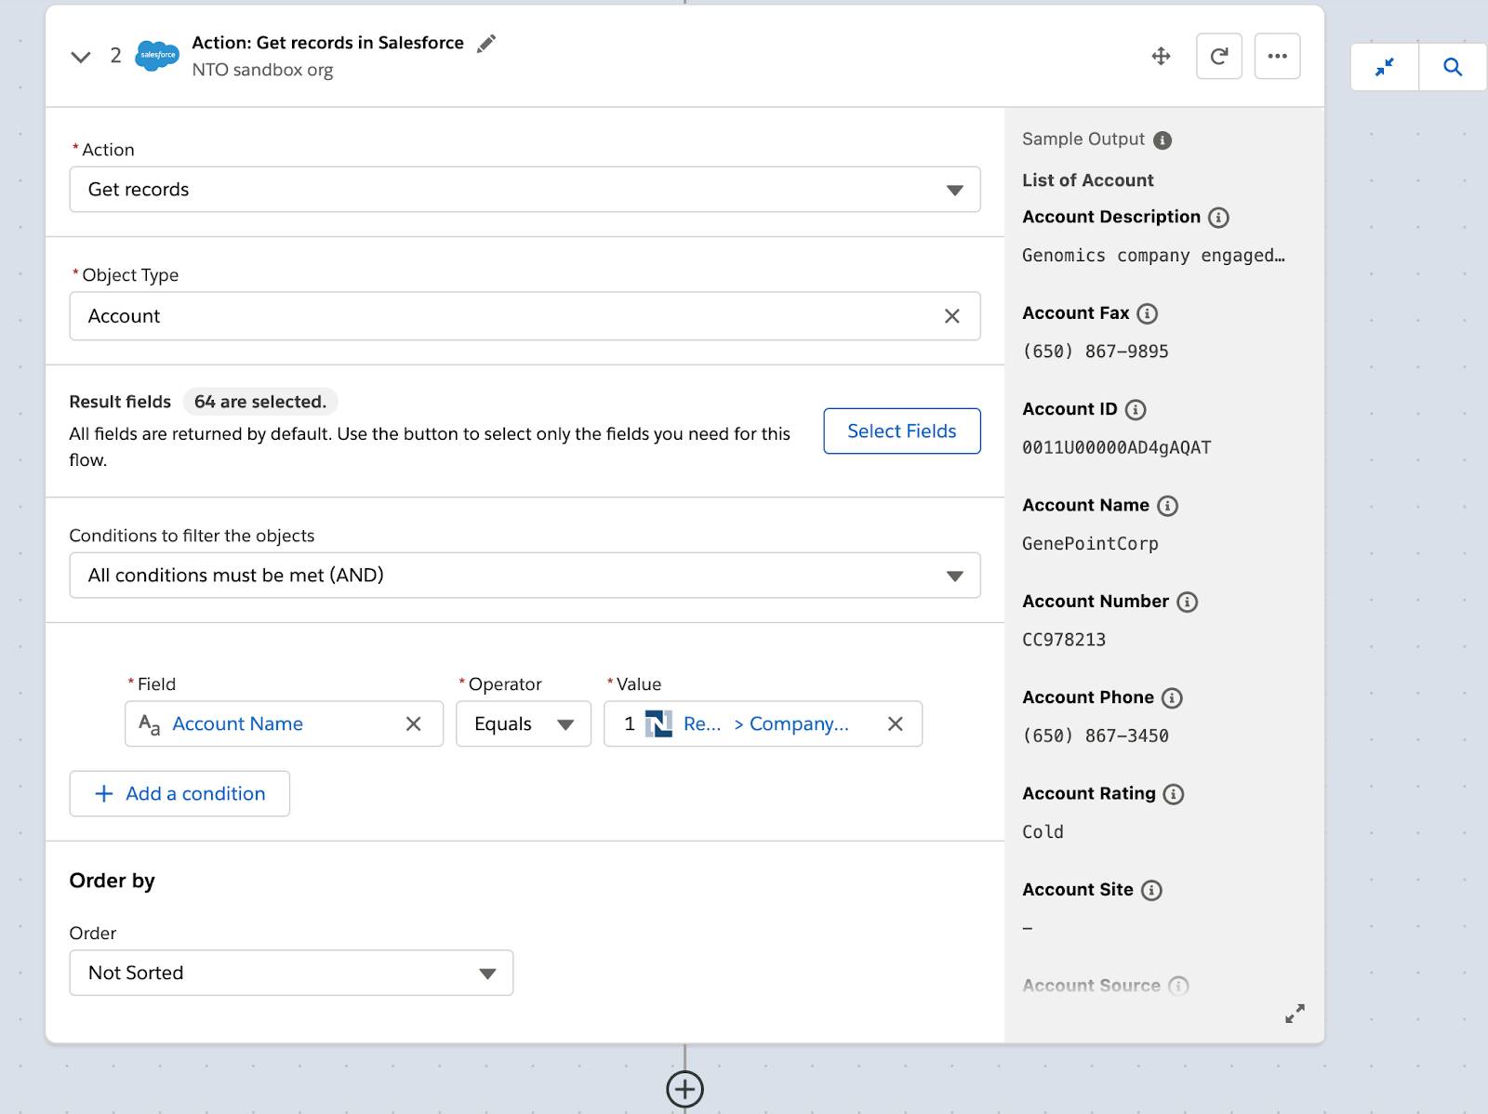Expand the Sample Output panel
This screenshot has height=1114, width=1488.
pos(1295,1014)
